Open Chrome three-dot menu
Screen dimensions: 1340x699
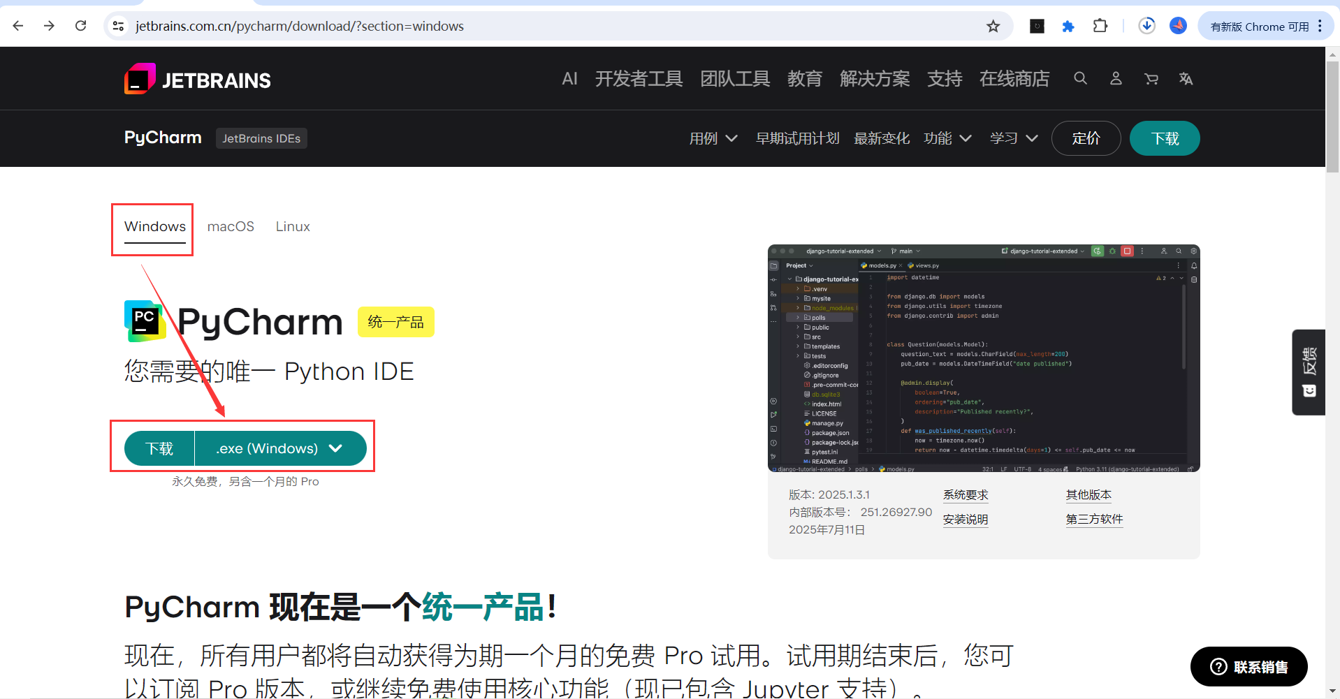[x=1320, y=26]
